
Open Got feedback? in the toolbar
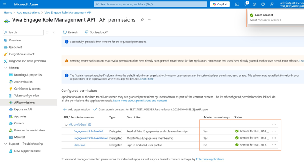point(96,32)
